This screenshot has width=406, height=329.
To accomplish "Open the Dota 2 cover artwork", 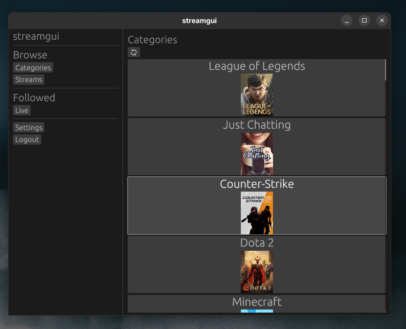I will 257,272.
